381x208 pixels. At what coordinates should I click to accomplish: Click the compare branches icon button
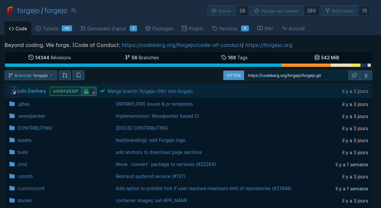[x=65, y=75]
